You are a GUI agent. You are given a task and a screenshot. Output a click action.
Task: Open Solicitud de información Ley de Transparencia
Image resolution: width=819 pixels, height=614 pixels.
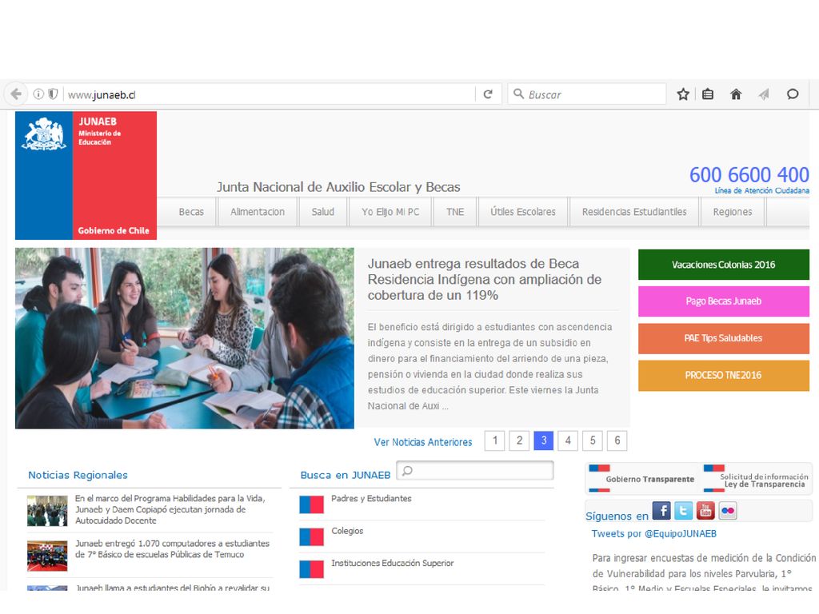click(756, 478)
